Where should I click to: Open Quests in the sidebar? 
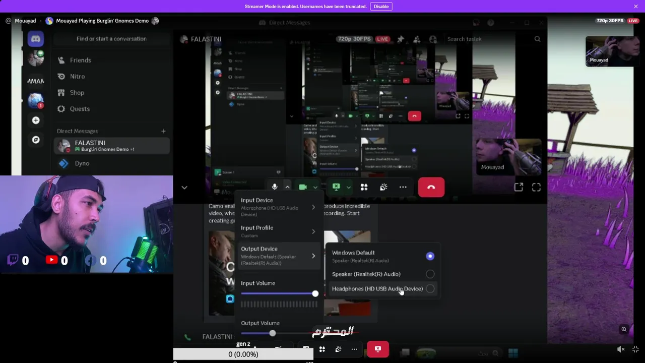point(111,108)
